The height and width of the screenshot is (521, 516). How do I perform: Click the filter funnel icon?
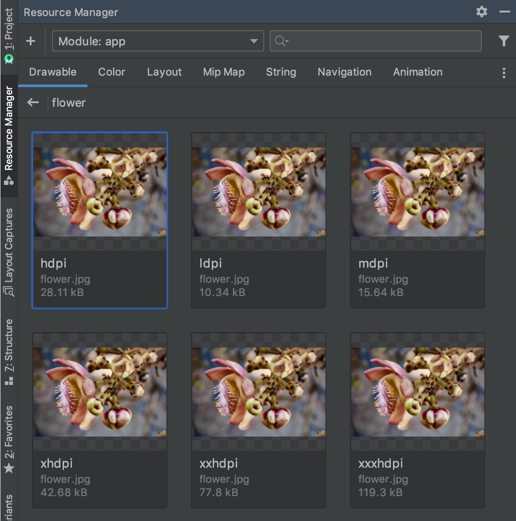point(504,41)
